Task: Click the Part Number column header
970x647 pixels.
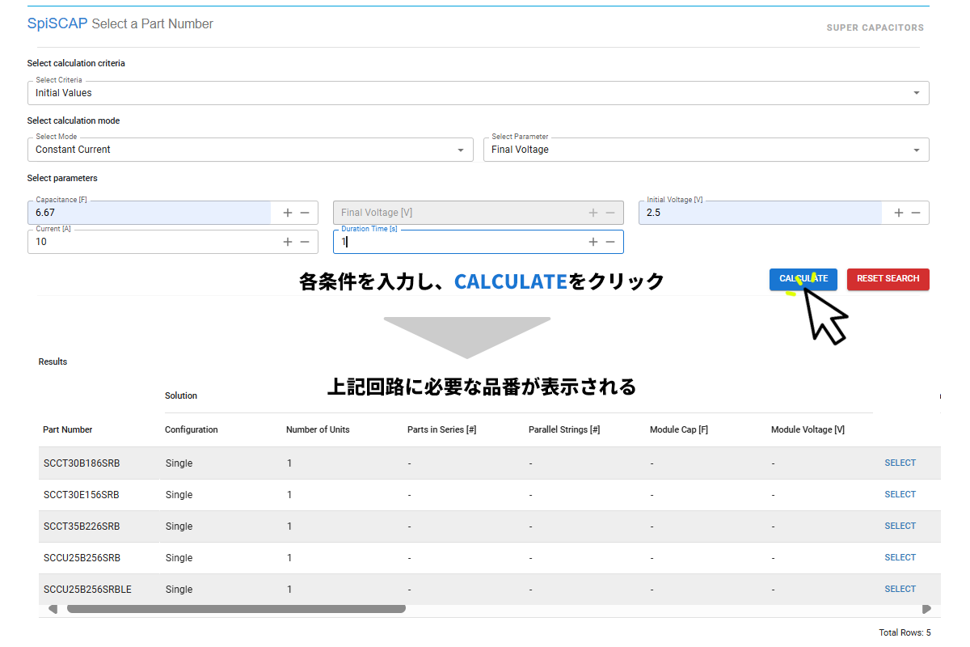Action: click(68, 429)
